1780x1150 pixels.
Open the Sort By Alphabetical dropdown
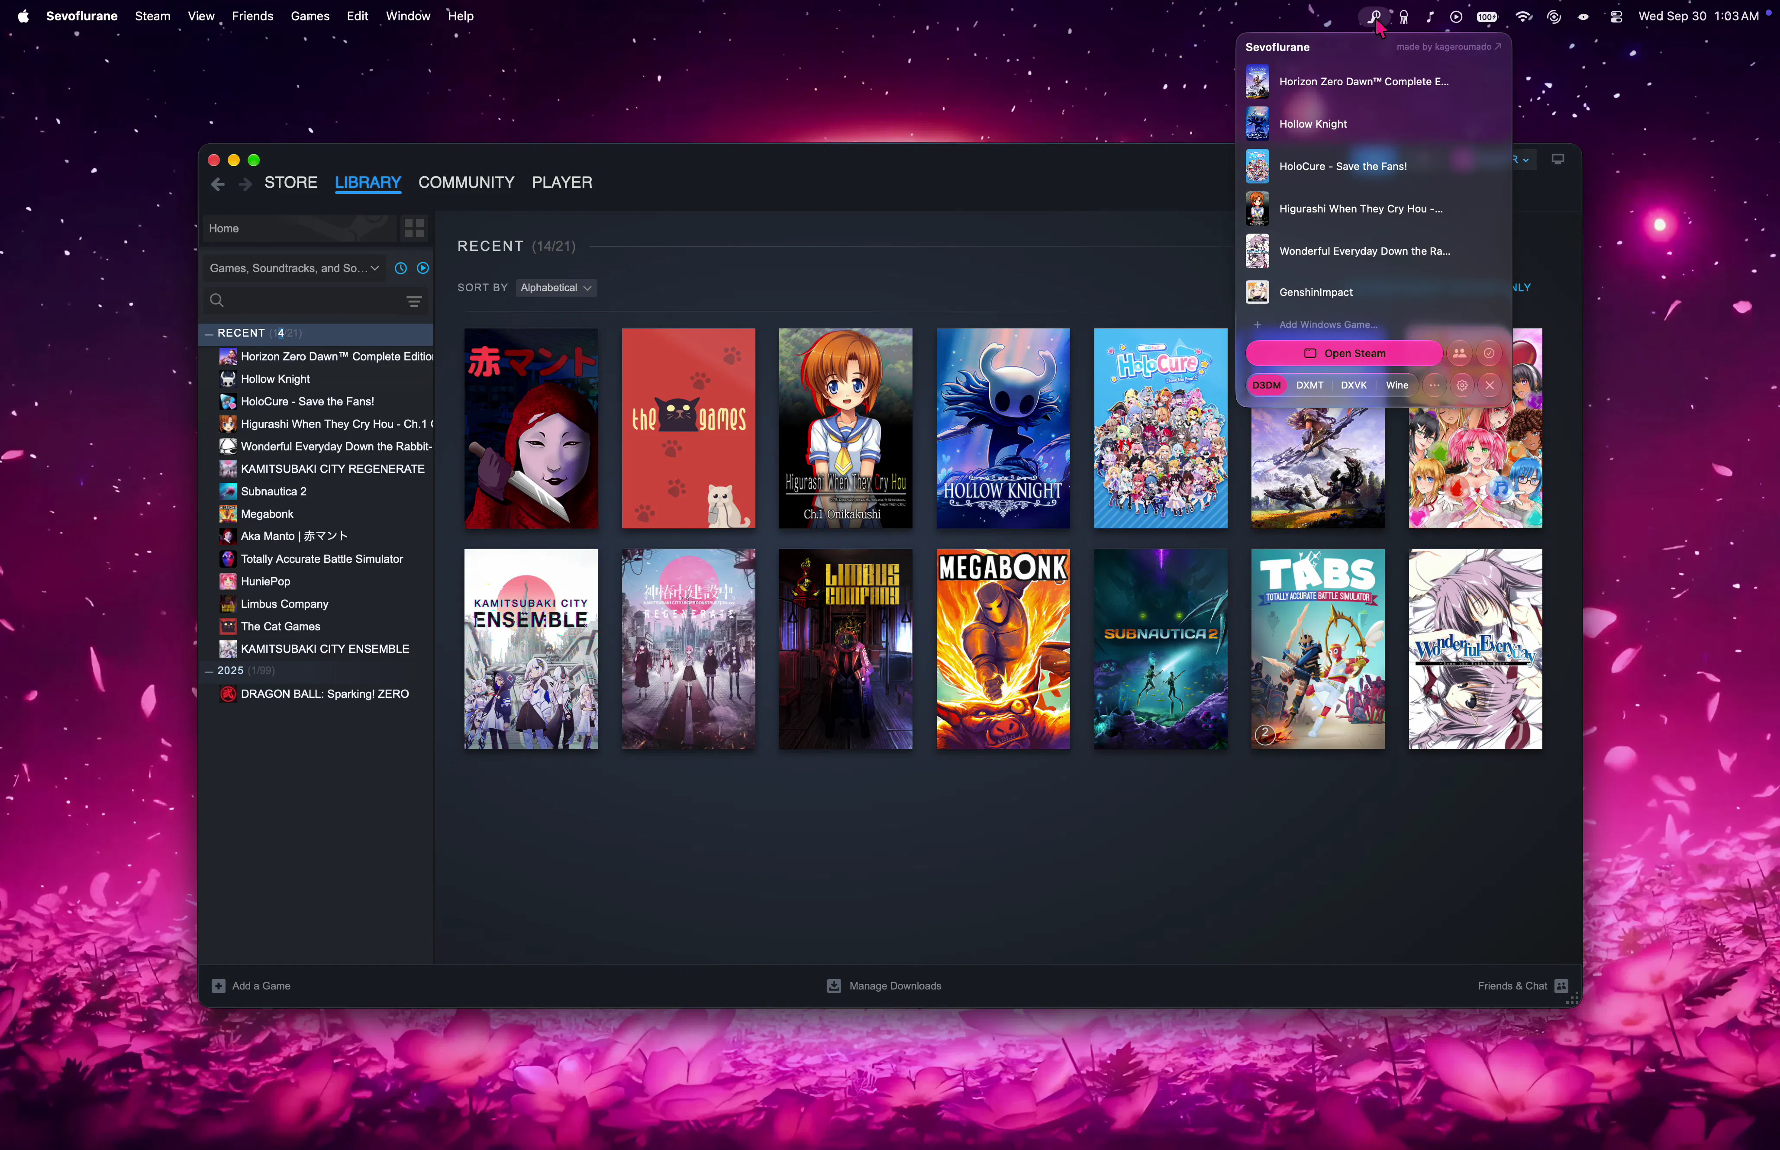pyautogui.click(x=556, y=287)
